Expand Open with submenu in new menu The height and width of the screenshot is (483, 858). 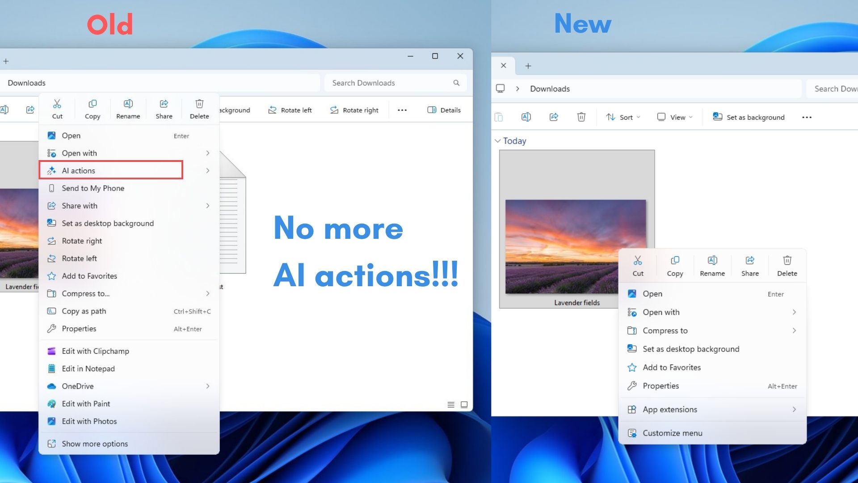point(794,312)
